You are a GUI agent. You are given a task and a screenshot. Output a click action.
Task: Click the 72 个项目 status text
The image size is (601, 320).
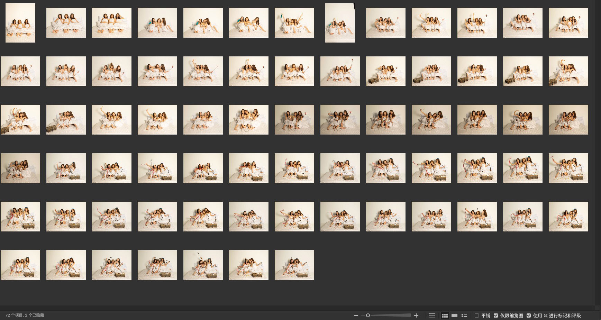[25, 316]
